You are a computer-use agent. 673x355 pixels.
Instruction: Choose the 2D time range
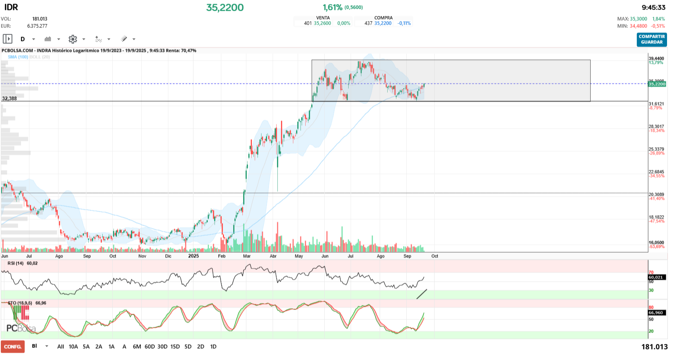201,347
